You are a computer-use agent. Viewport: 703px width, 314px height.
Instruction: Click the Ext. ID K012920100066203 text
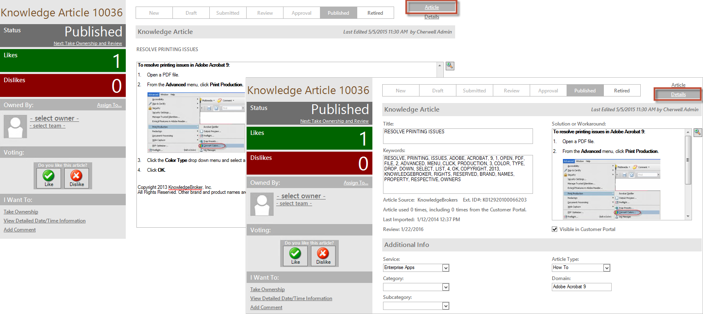[494, 200]
